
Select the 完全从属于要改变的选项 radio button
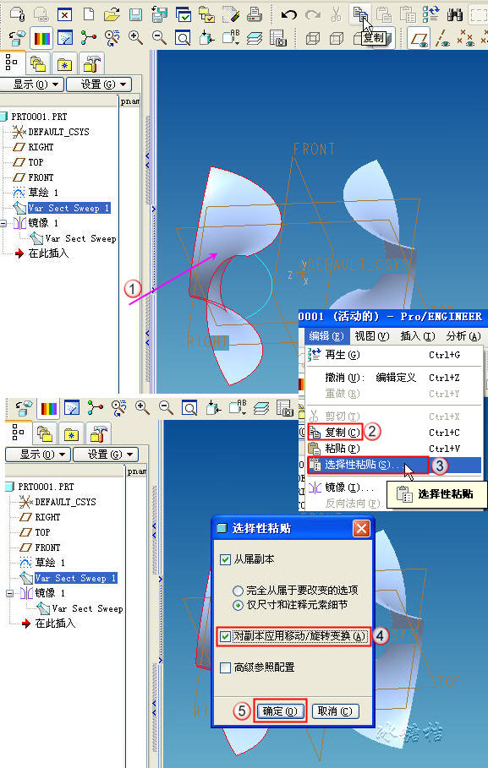[238, 591]
